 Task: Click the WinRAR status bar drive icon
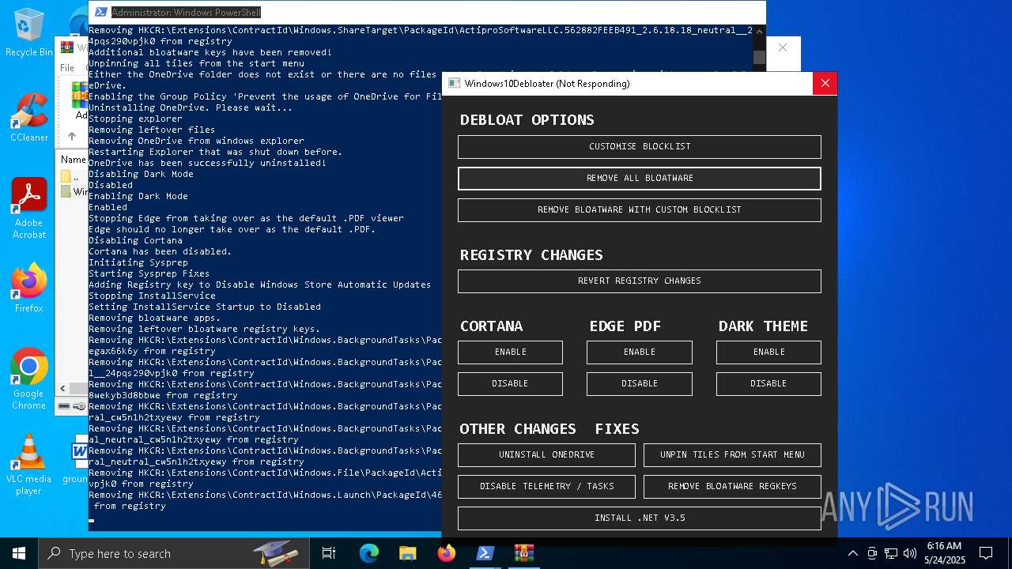point(65,406)
